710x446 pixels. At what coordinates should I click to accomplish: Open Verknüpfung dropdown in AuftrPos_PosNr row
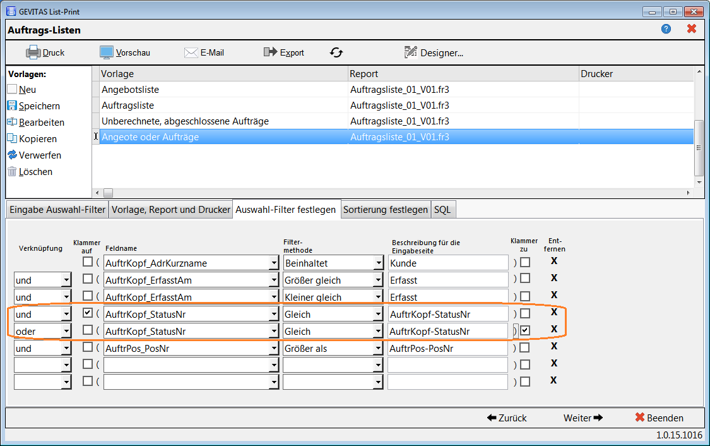coord(66,349)
